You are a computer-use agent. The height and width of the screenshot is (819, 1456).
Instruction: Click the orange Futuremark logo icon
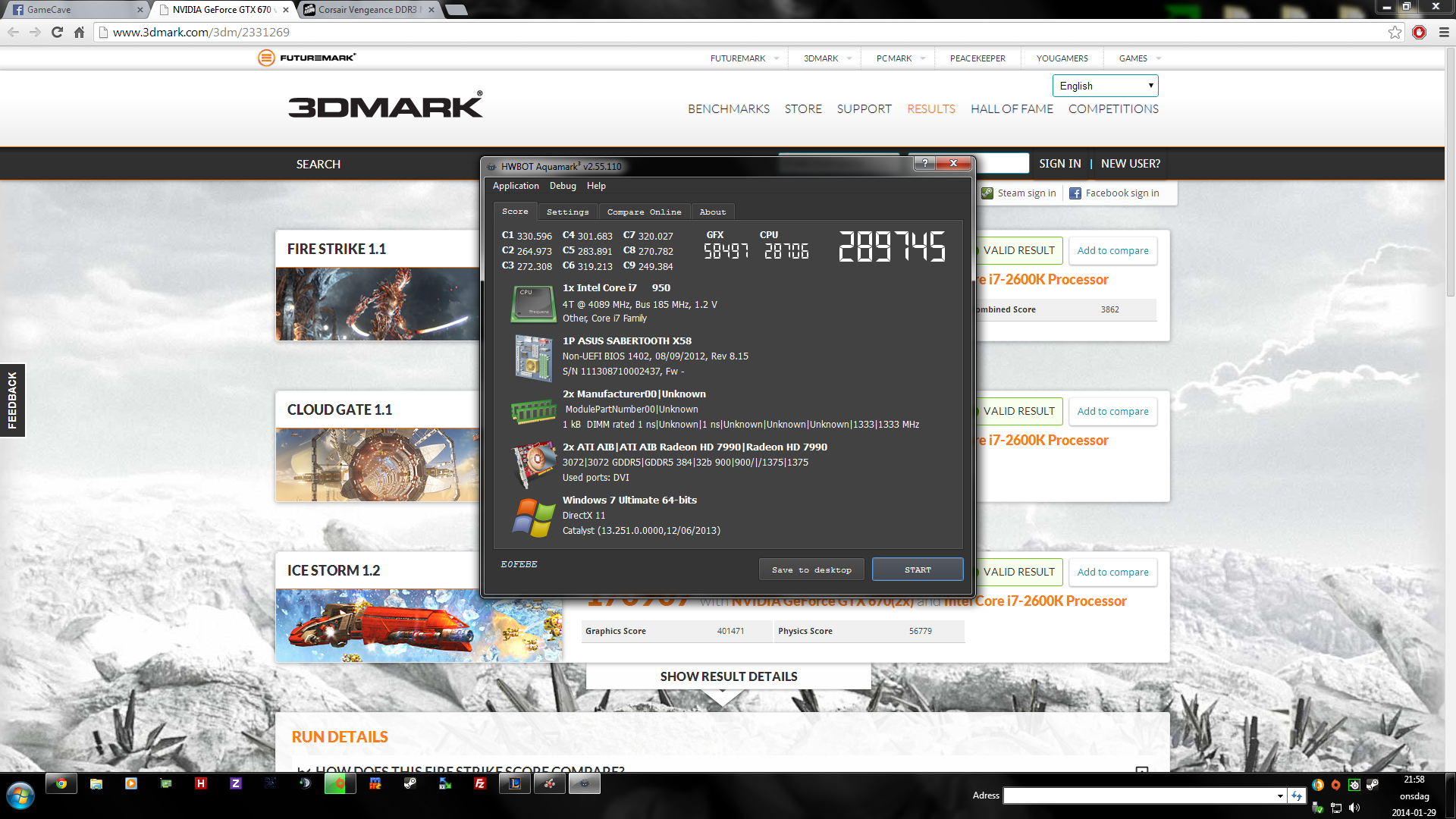tap(266, 58)
